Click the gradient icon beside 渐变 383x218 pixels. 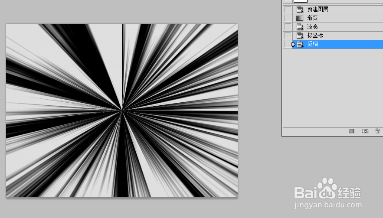300,18
